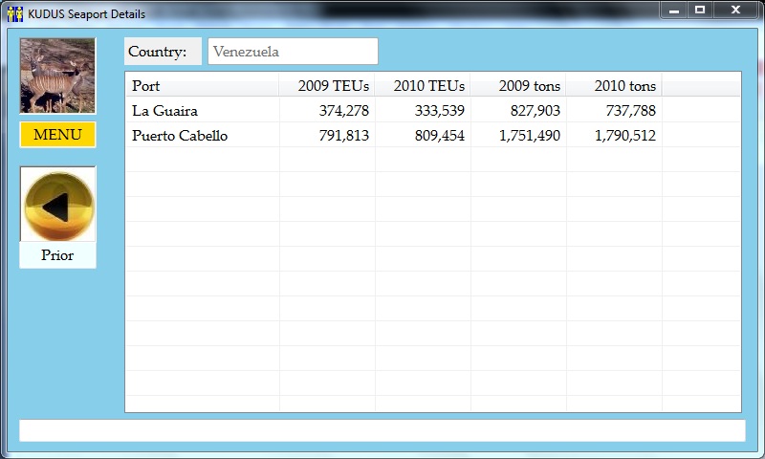
Task: Click La Guaira 2010 tons value 737,788
Action: [631, 110]
